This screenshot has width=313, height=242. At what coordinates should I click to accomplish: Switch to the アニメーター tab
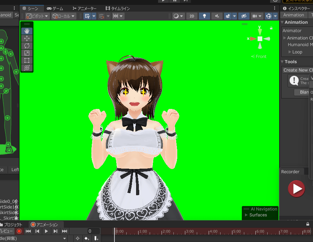pos(84,8)
